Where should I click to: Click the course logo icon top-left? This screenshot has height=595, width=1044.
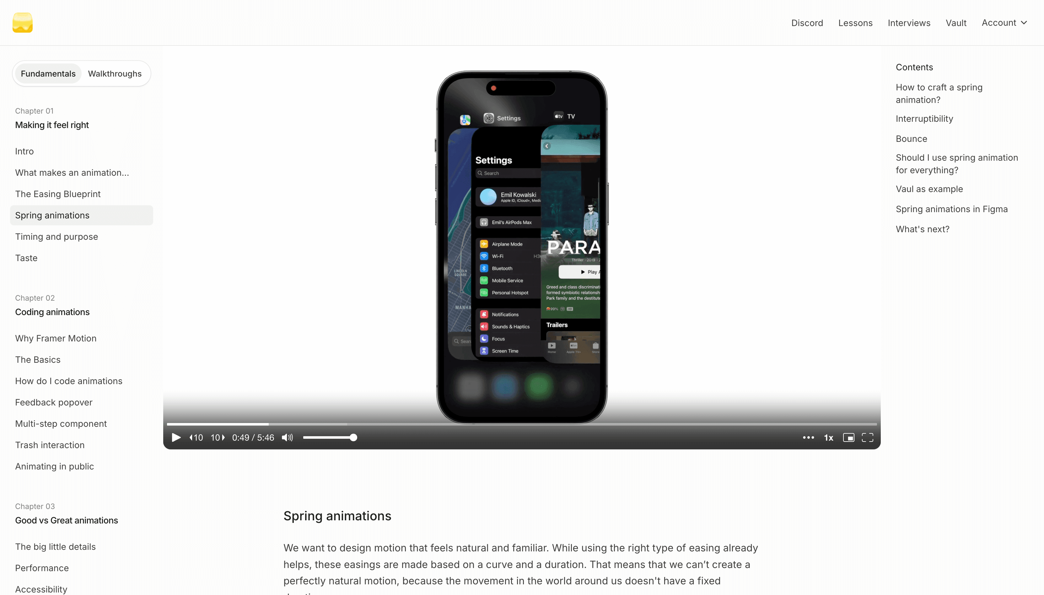(x=22, y=22)
